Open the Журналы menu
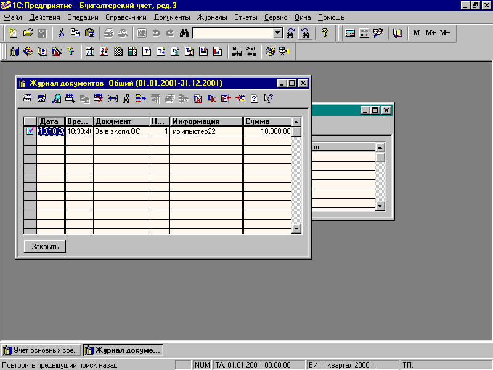Screen dimensions: 493x370 [x=212, y=17]
